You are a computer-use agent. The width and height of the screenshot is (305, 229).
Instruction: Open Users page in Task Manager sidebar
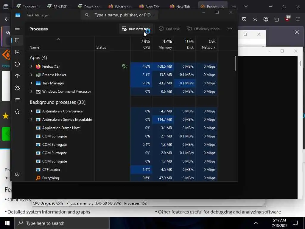[17, 88]
